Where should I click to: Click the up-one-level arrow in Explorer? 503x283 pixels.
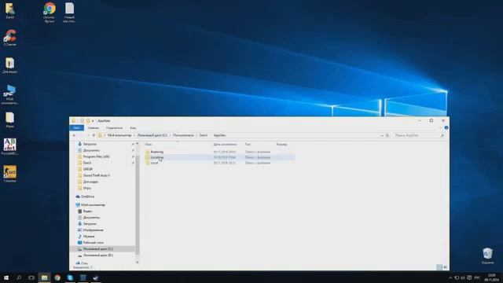(94, 135)
